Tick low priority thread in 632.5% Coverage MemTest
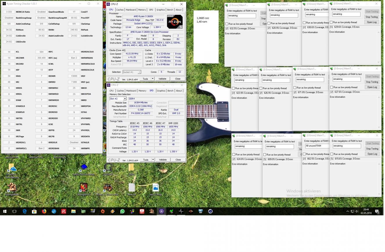Screen dimensions: 385x252 (227, 24)
